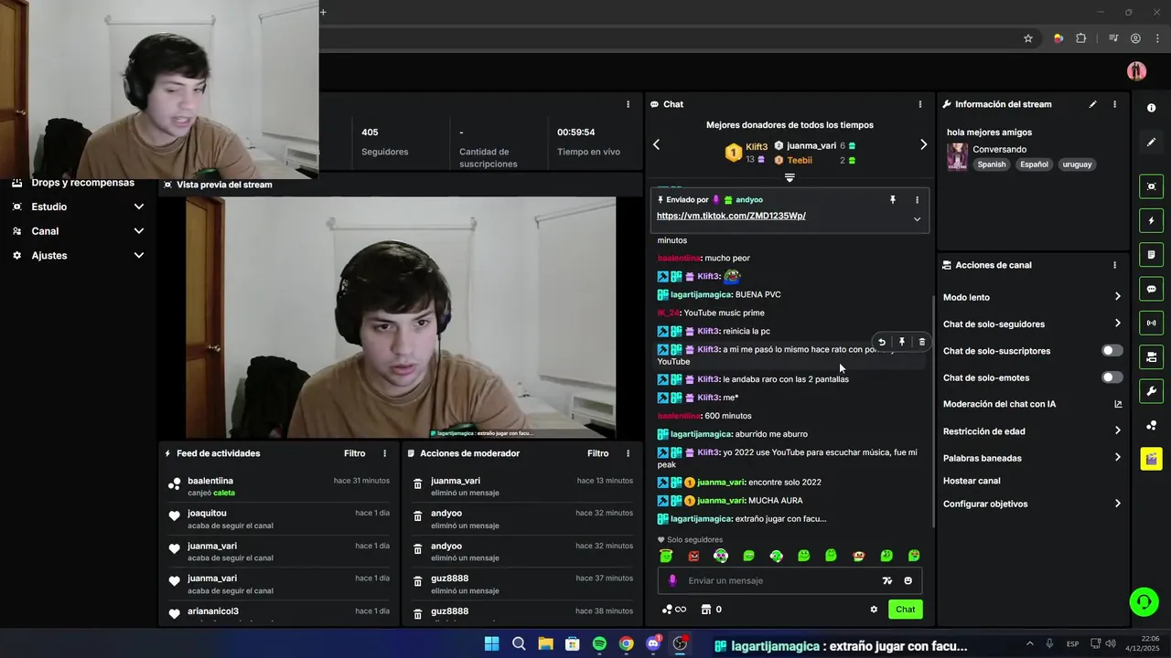Expand Restricción de edad options

[1117, 430]
